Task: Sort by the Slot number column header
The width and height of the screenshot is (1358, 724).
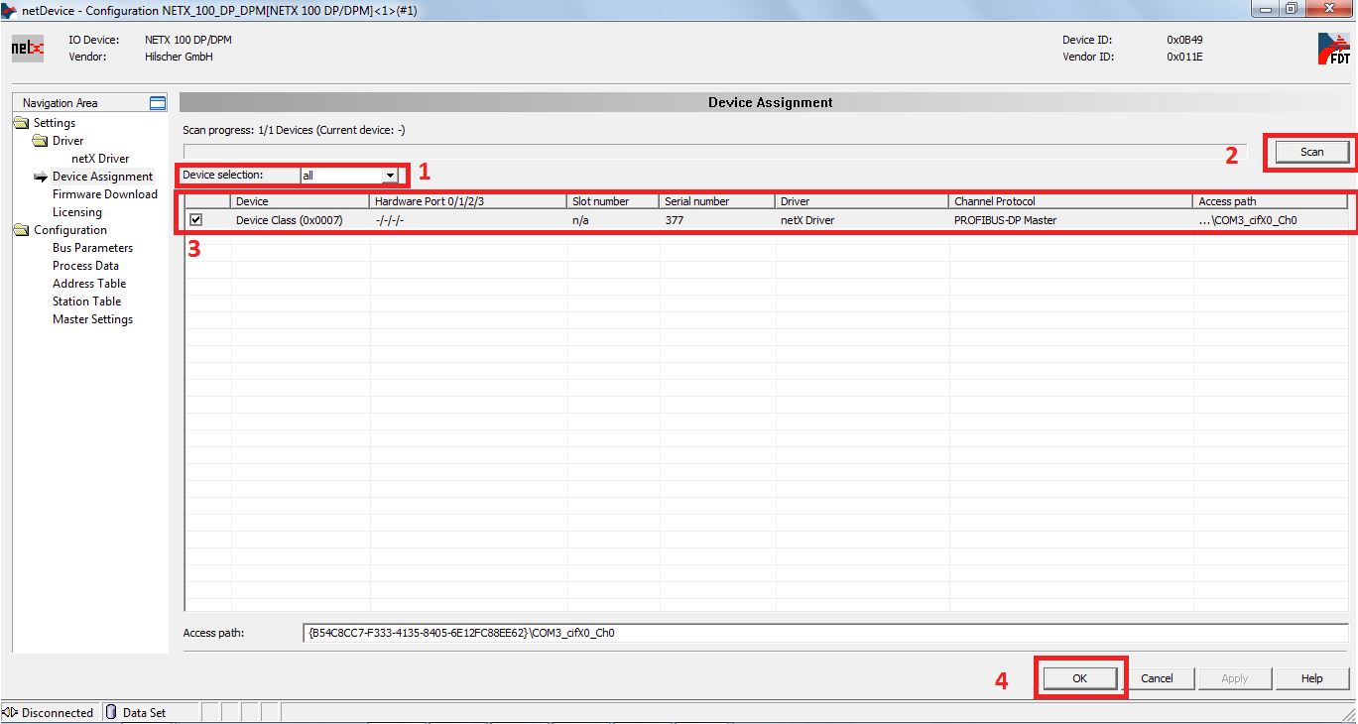Action: coord(613,201)
